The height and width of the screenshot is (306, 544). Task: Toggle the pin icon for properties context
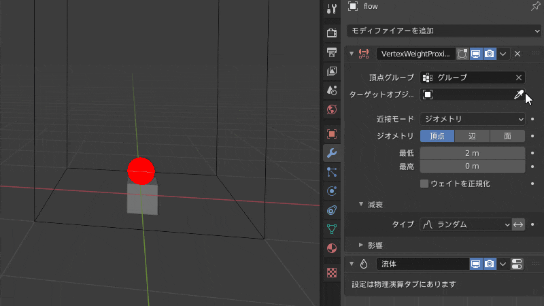[535, 6]
